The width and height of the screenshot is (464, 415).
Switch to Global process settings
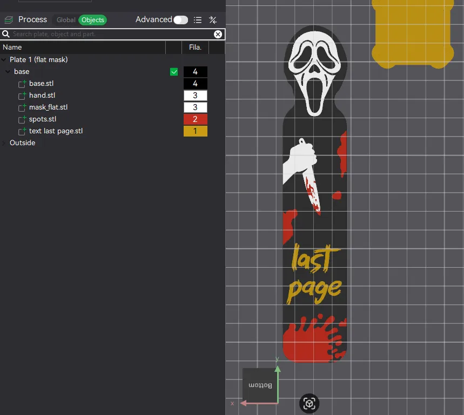tap(66, 20)
